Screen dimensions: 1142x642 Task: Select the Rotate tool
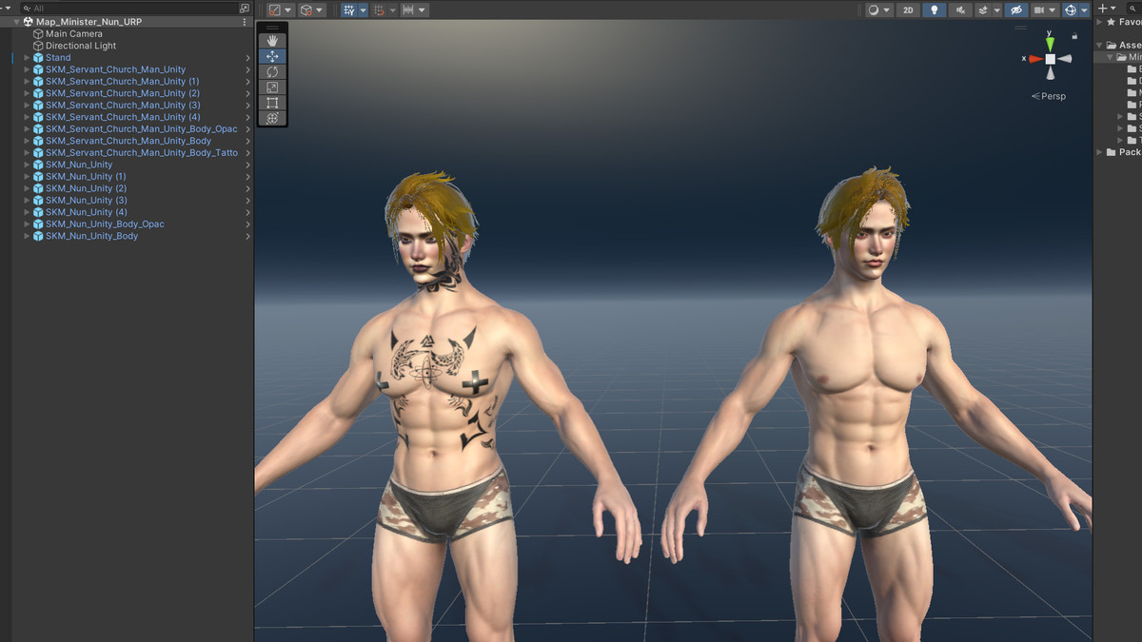tap(272, 71)
